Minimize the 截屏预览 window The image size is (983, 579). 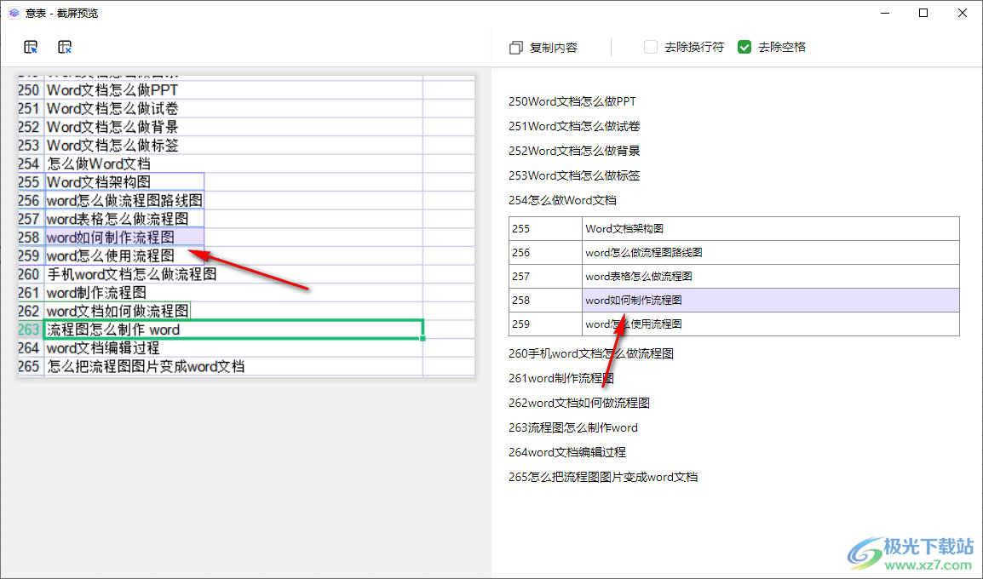pos(884,13)
